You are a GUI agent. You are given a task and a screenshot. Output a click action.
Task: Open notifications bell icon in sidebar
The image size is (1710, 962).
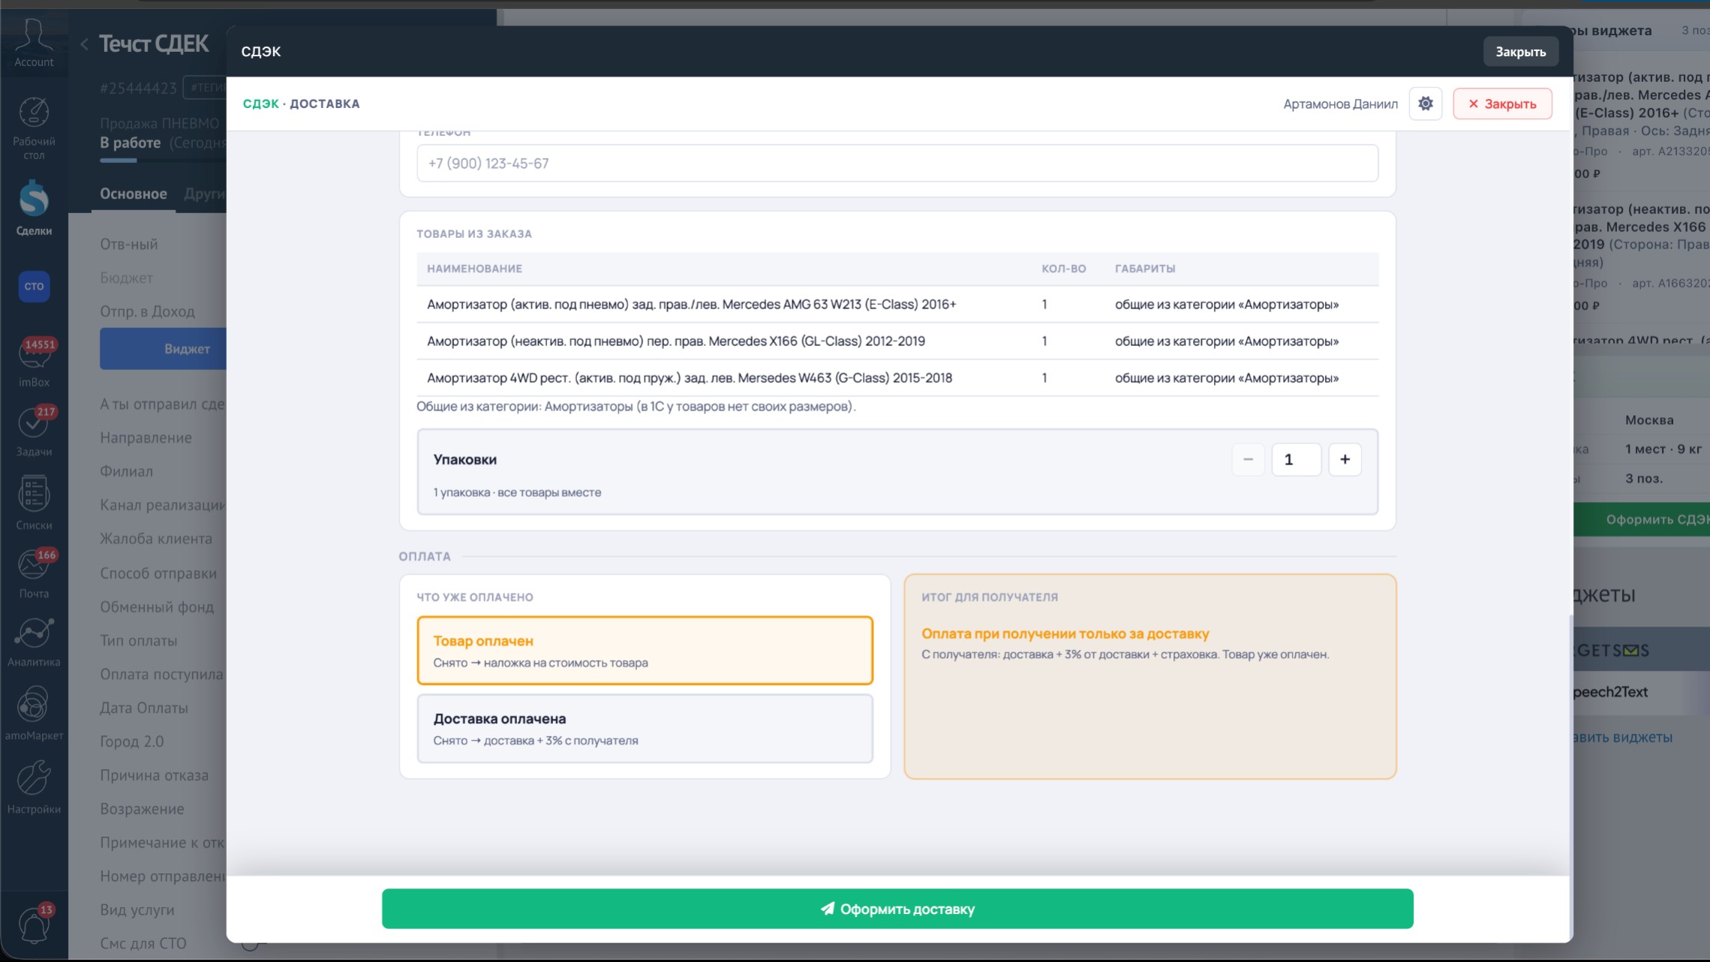(x=34, y=924)
